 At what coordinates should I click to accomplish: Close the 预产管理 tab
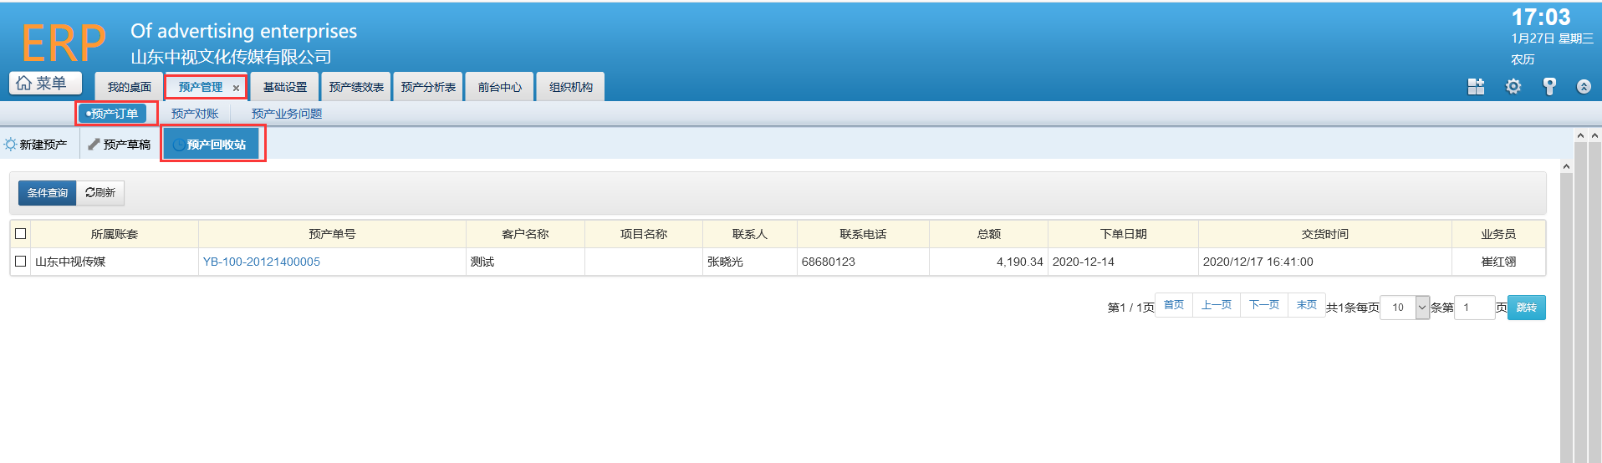pos(236,88)
